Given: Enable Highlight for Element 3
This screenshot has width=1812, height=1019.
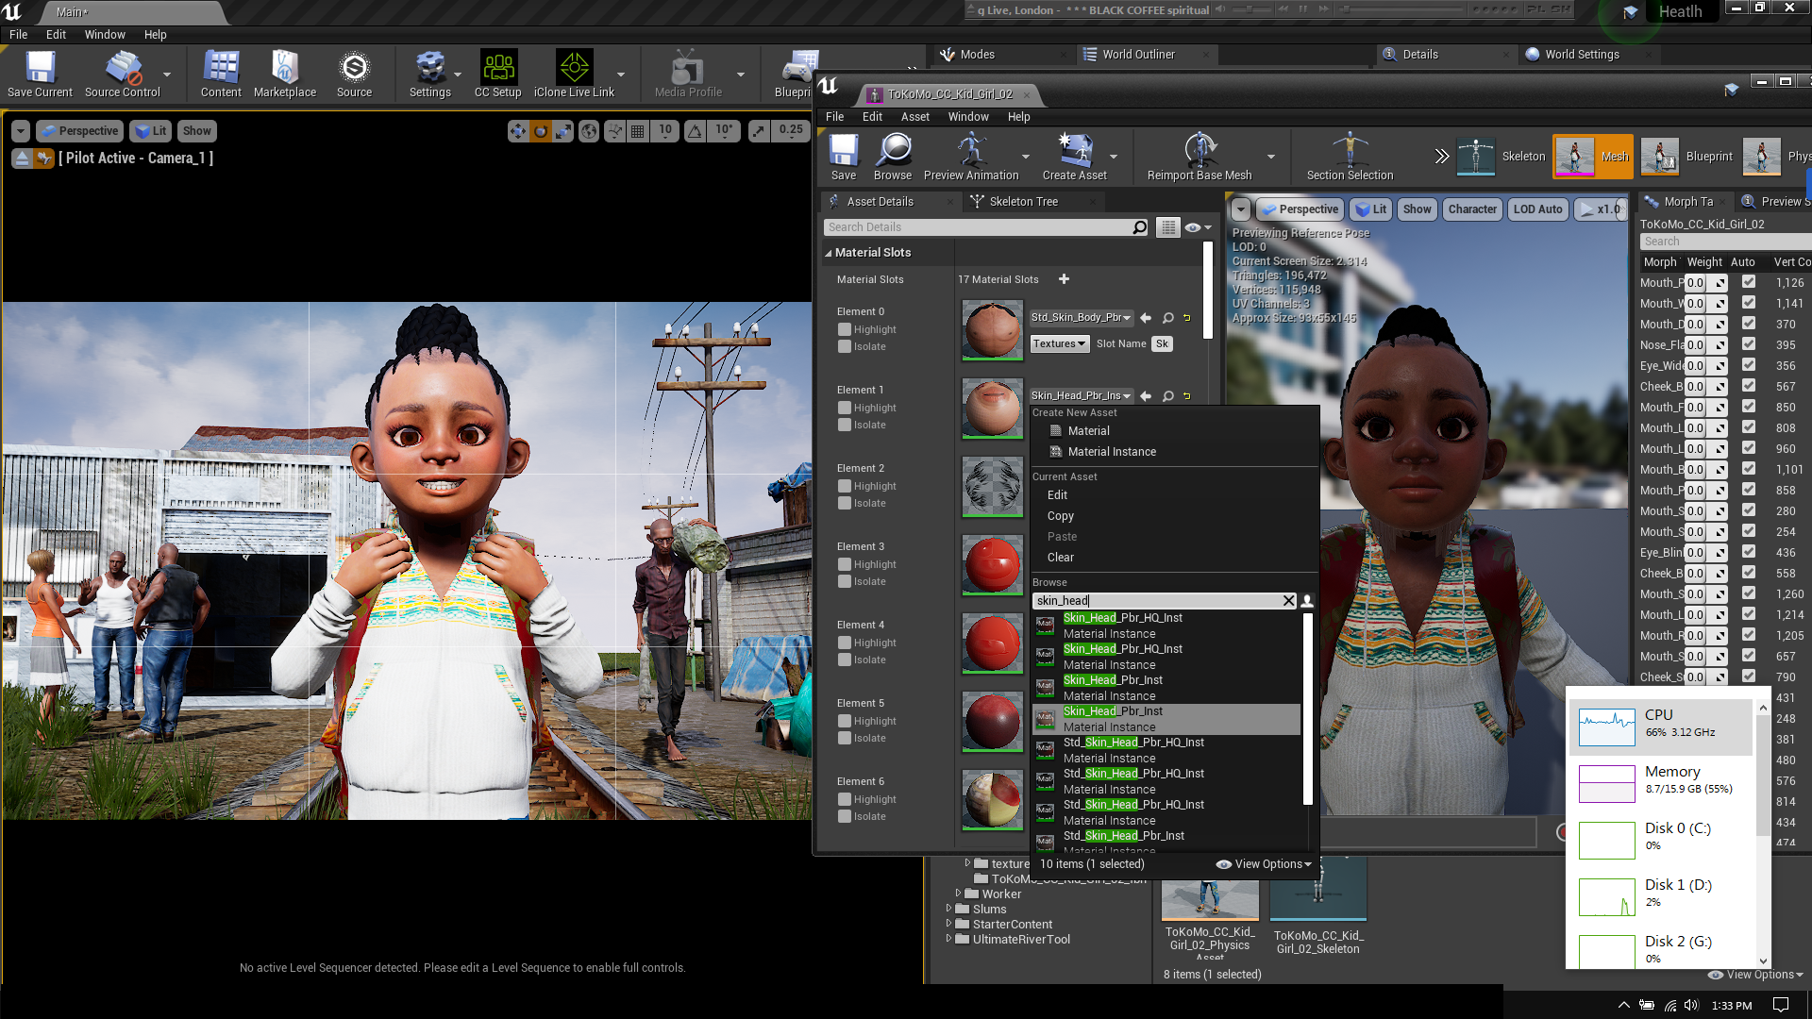Looking at the screenshot, I should pos(845,565).
